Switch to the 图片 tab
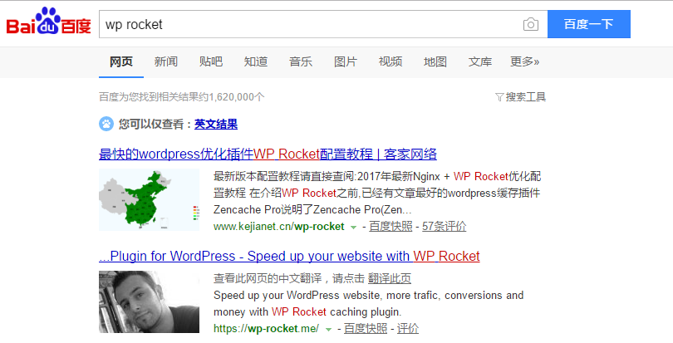Viewport: 673px width, 343px height. coord(345,61)
